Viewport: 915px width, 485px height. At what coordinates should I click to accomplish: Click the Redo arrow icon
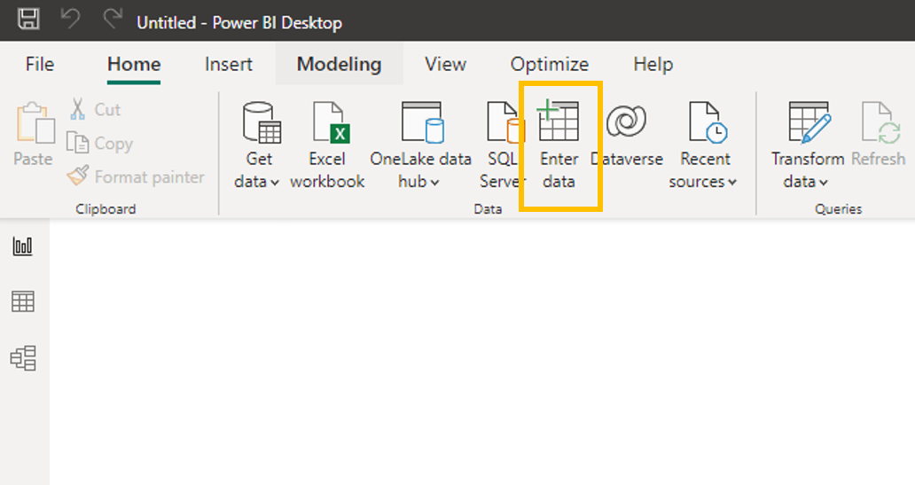click(x=112, y=20)
